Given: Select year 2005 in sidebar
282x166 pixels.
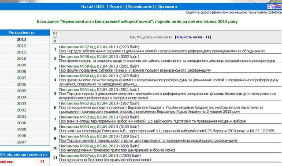Looking at the screenshot, I should pyautogui.click(x=22, y=91).
